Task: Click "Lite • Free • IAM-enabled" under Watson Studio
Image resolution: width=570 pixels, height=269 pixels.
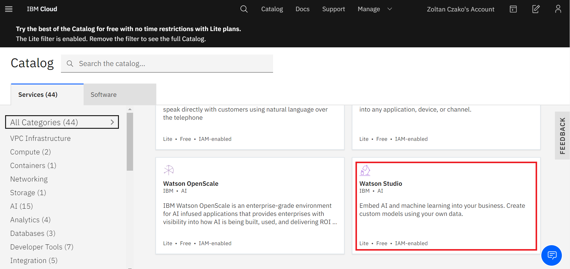Action: 393,243
